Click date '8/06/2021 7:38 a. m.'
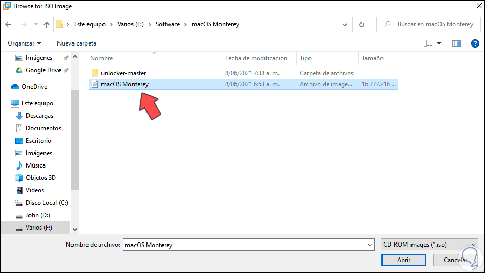 pos(252,73)
